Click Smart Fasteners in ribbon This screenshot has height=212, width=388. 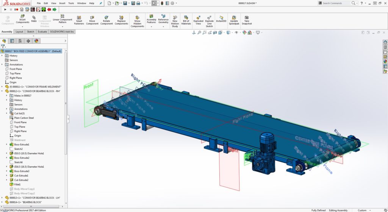(79, 20)
